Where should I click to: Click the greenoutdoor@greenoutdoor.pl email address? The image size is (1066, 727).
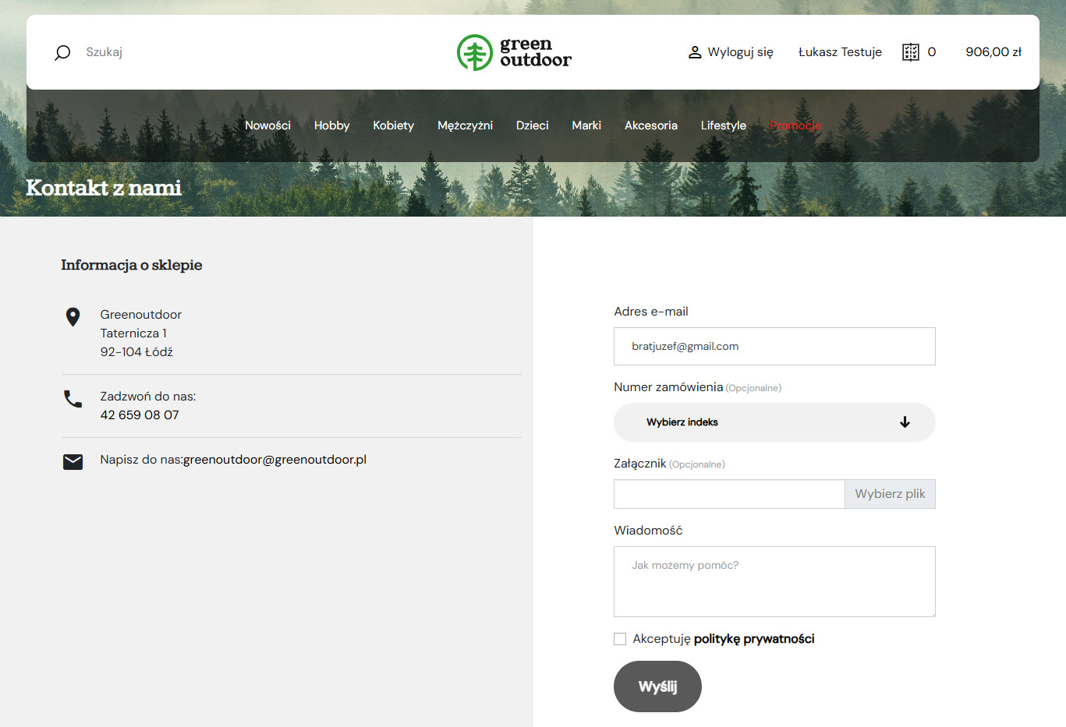pyautogui.click(x=274, y=460)
